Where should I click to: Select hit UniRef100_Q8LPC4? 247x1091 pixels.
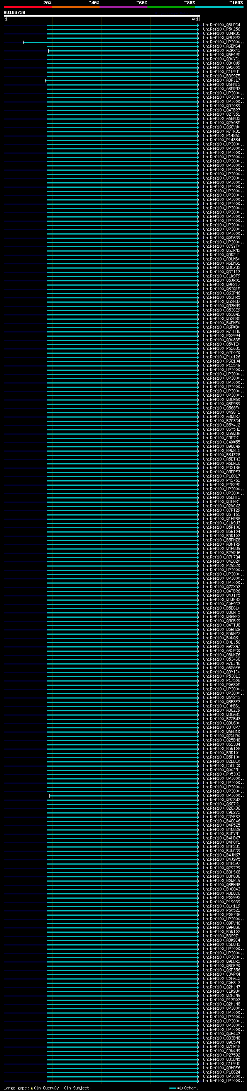(x=222, y=25)
